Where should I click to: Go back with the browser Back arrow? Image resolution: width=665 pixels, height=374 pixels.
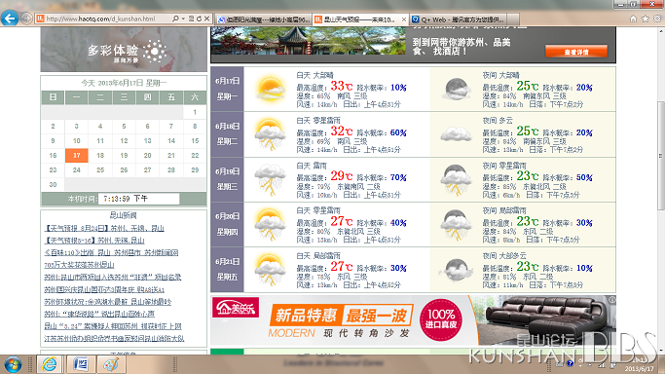coord(10,19)
